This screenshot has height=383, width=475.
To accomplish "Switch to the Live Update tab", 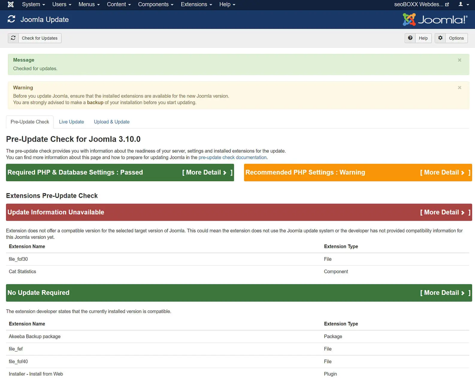I will 71,122.
